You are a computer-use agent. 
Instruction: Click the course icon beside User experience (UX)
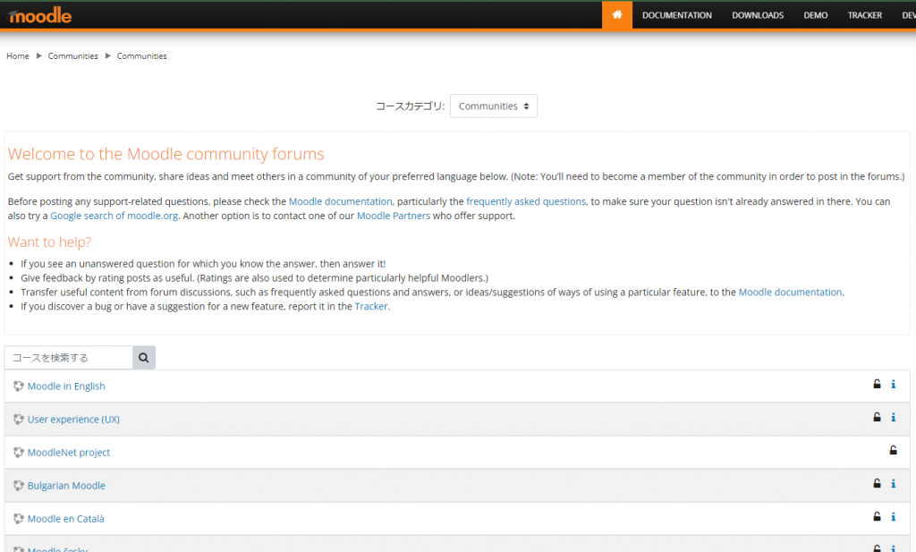pos(19,420)
